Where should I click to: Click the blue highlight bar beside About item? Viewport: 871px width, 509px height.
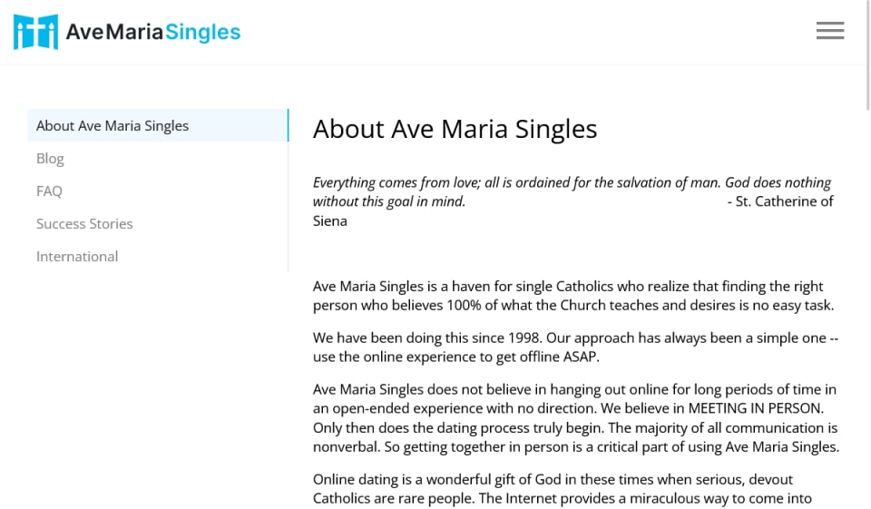click(288, 126)
